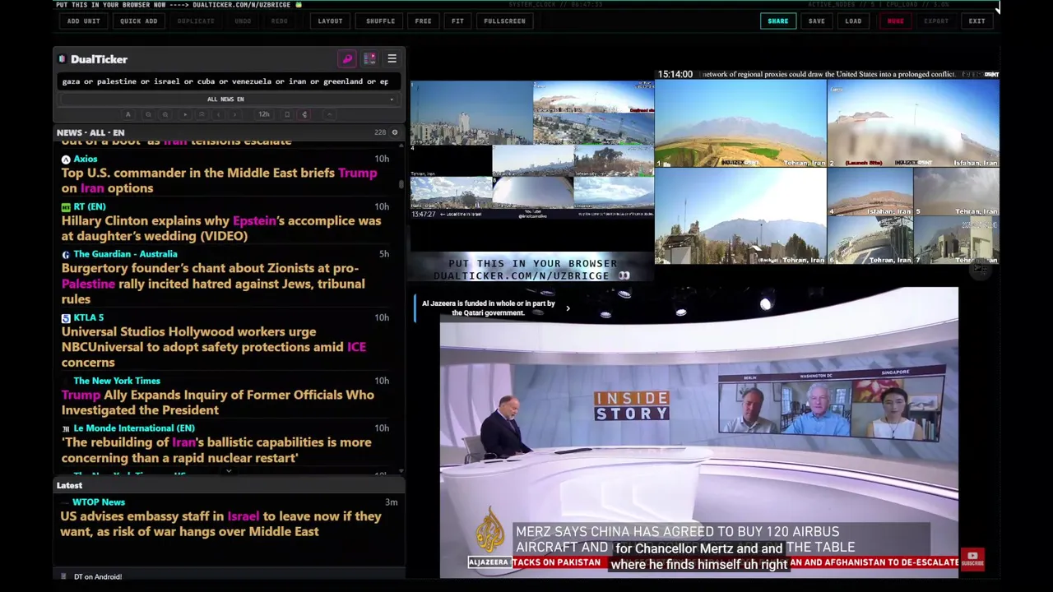The height and width of the screenshot is (592, 1053).
Task: Click the WTOP News source icon
Action: tap(66, 502)
